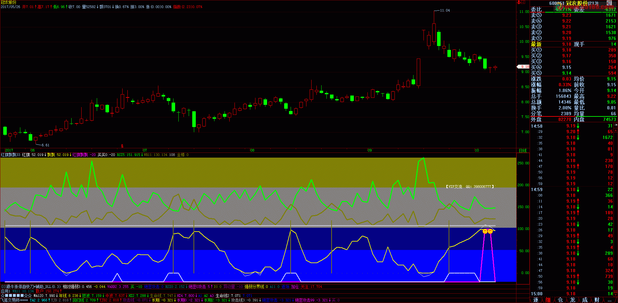Click the 9.18 current price tag on axis
The height and width of the screenshot is (303, 618).
[523, 67]
